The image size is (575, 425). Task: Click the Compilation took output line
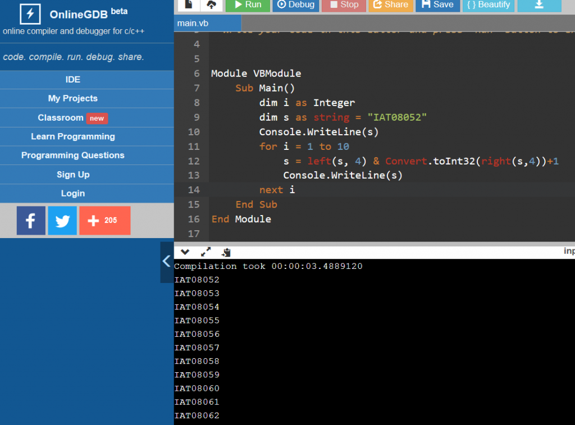[268, 266]
